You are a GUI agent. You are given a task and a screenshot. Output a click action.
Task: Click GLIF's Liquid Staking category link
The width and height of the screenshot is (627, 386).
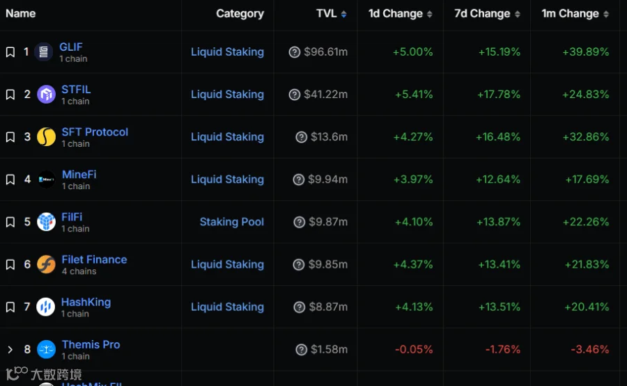point(227,52)
